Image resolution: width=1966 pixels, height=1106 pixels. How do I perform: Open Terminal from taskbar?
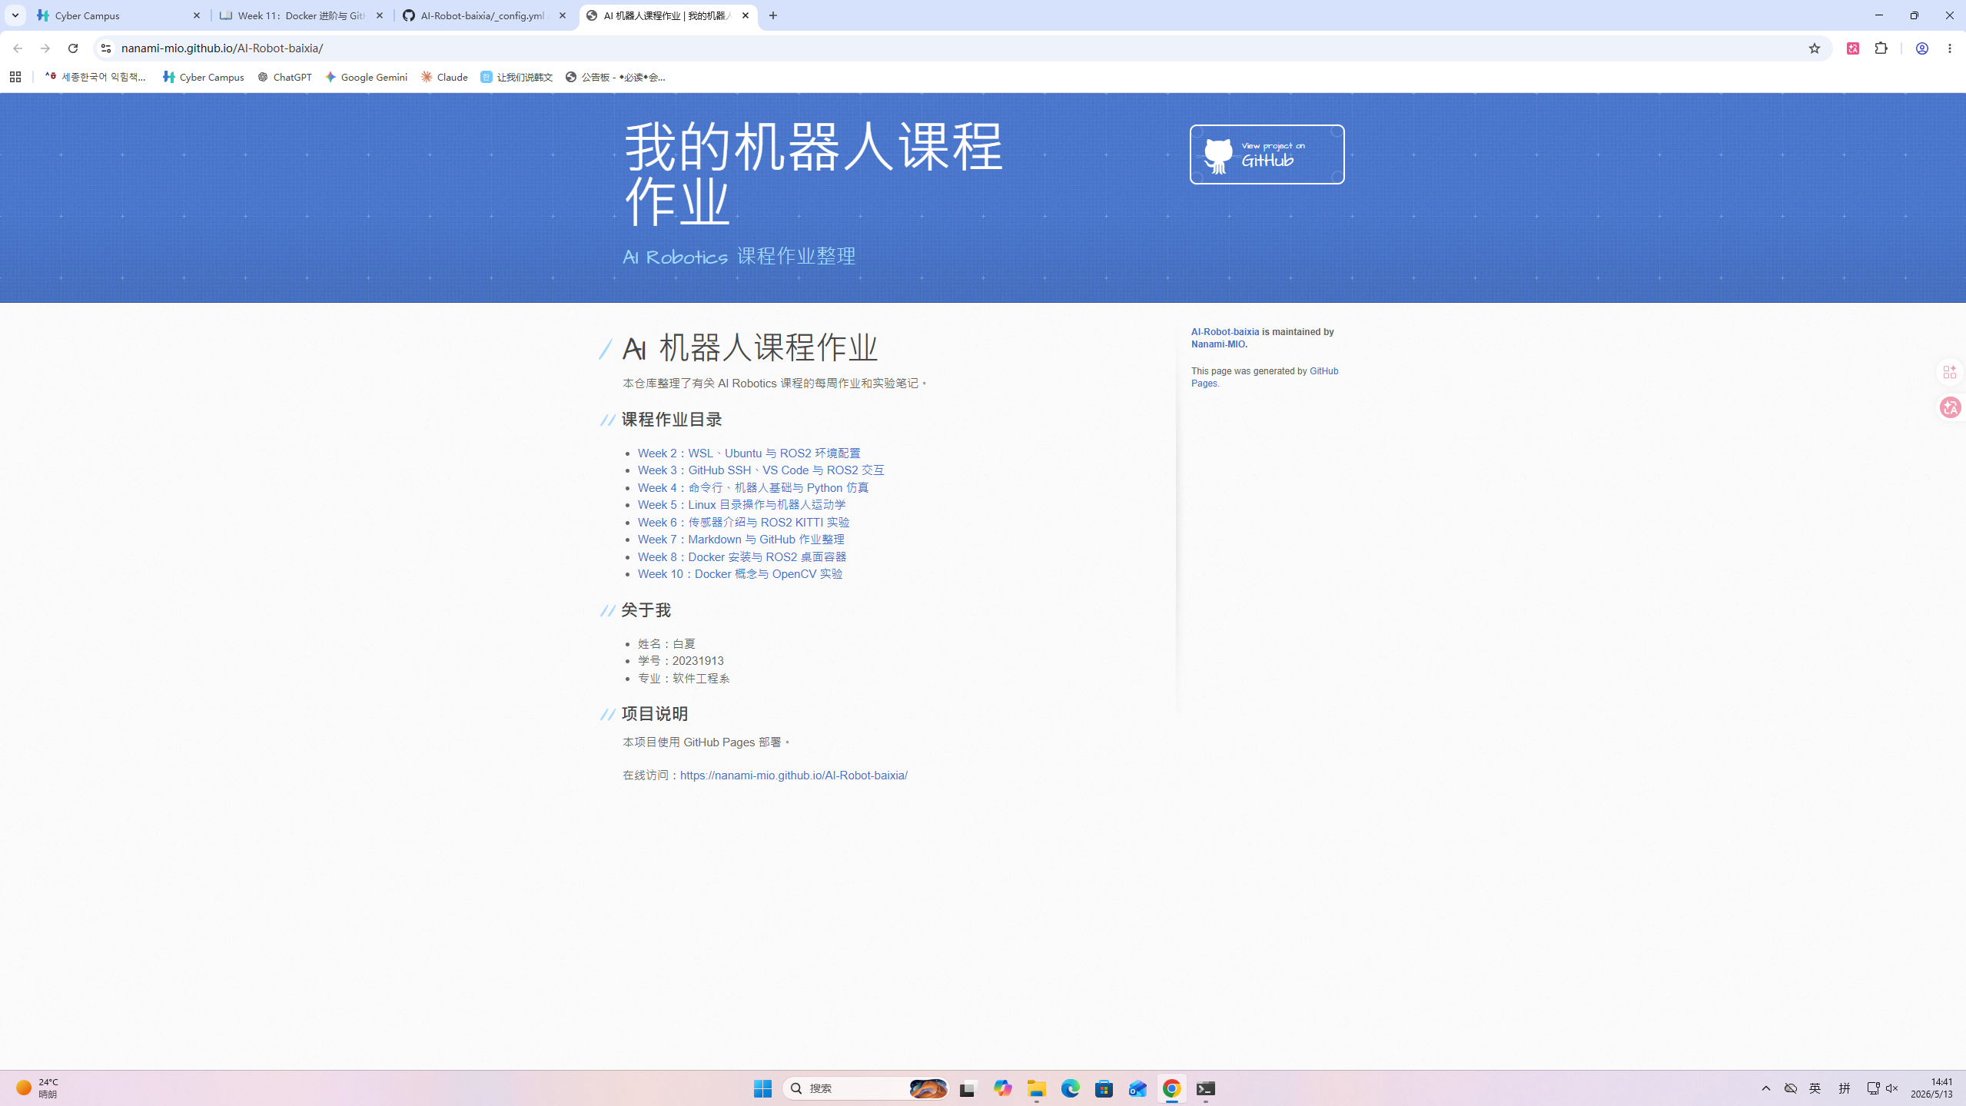1206,1088
